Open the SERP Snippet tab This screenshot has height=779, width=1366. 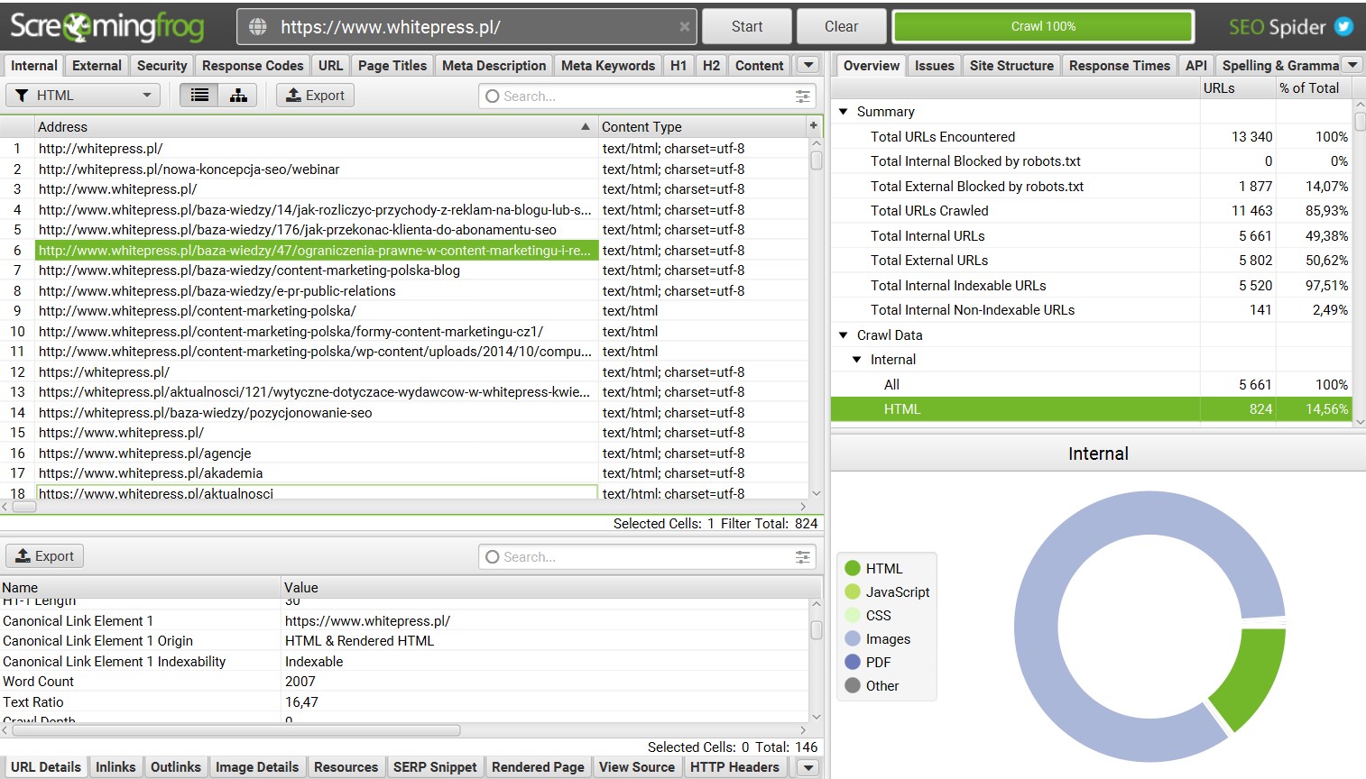coord(435,767)
